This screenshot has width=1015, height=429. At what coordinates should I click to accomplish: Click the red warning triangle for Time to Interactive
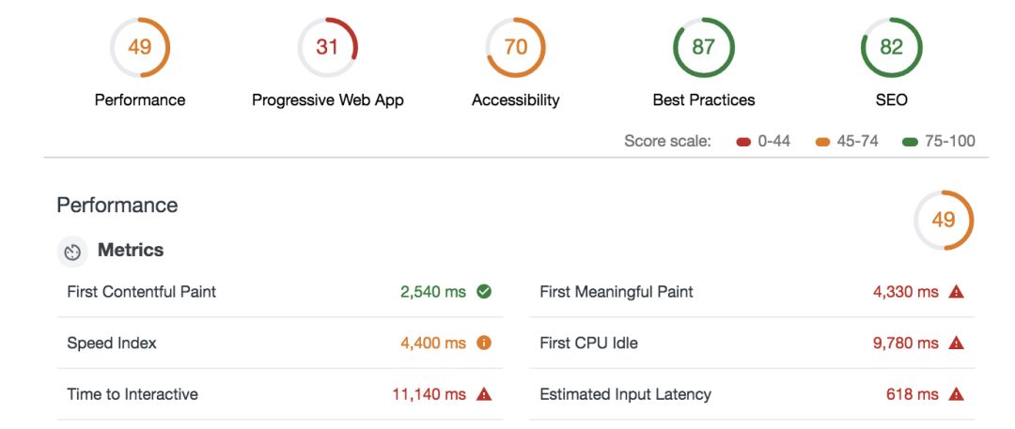click(484, 394)
